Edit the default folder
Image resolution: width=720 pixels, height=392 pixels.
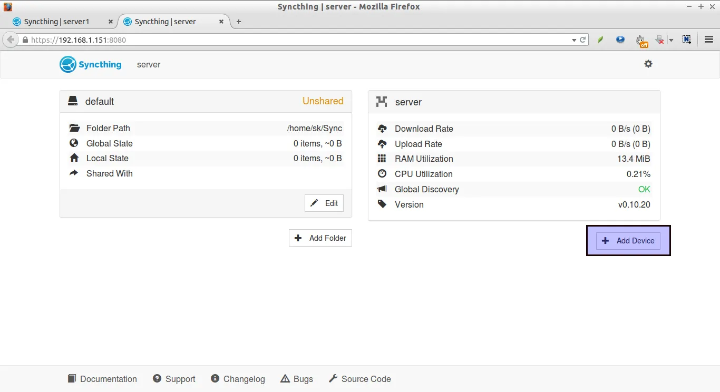tap(324, 203)
